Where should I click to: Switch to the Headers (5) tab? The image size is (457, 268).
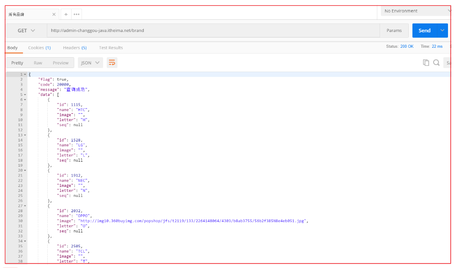(x=75, y=48)
